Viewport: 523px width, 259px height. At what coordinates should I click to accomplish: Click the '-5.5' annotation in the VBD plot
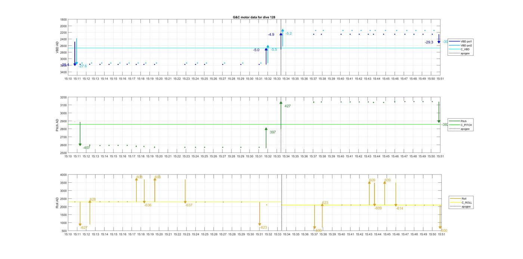[x=274, y=49]
